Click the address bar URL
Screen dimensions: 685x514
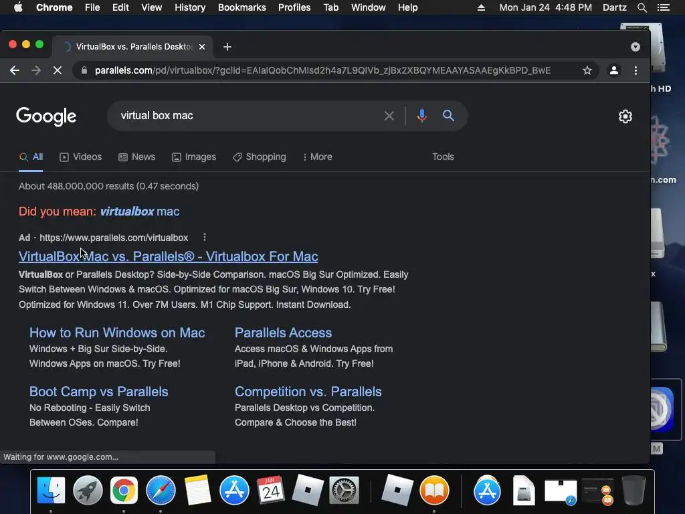pyautogui.click(x=322, y=70)
